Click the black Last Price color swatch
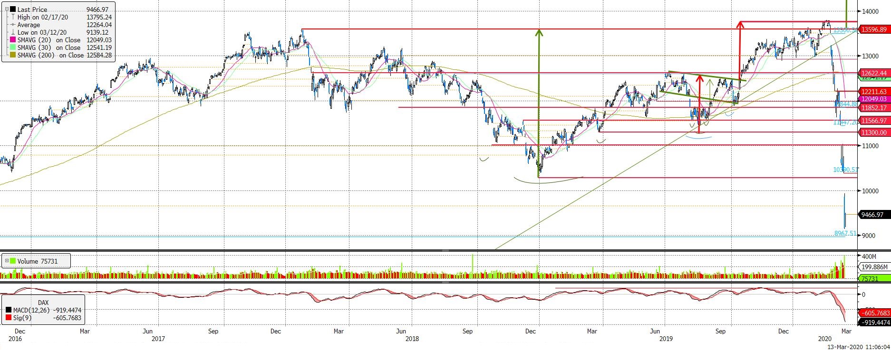The width and height of the screenshot is (891, 351). 13,9
